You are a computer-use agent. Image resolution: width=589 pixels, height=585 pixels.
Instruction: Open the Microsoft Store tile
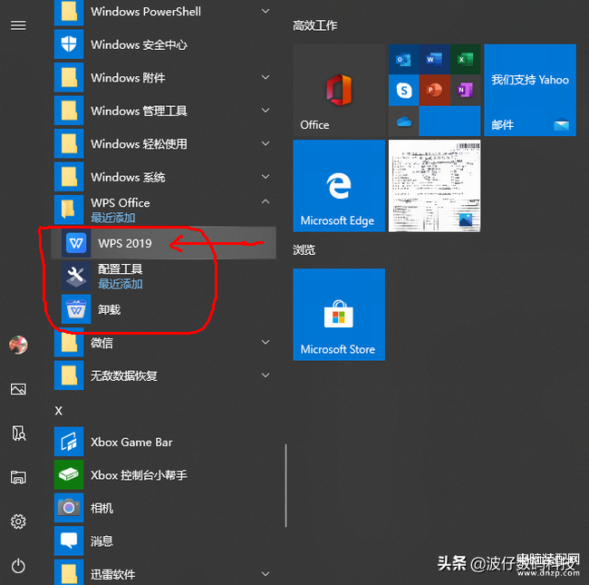tap(339, 315)
